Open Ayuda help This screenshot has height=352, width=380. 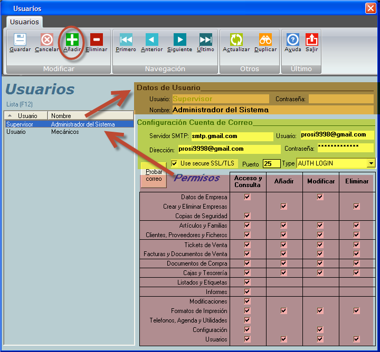(x=293, y=40)
